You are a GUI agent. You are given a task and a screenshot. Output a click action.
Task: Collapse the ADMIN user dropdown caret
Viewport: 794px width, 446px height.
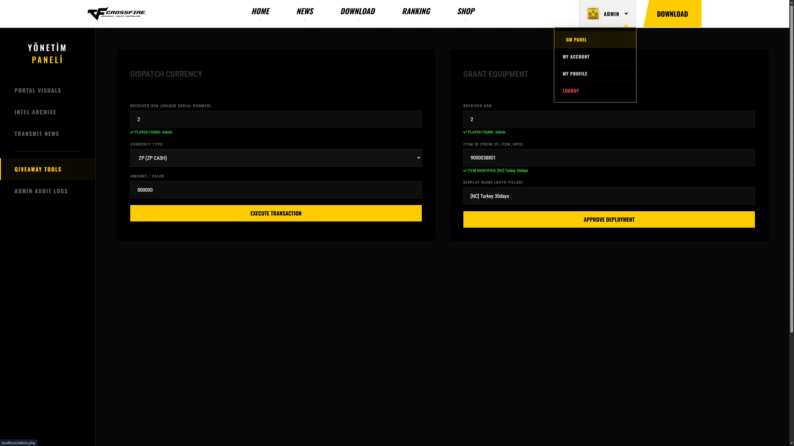click(x=626, y=14)
